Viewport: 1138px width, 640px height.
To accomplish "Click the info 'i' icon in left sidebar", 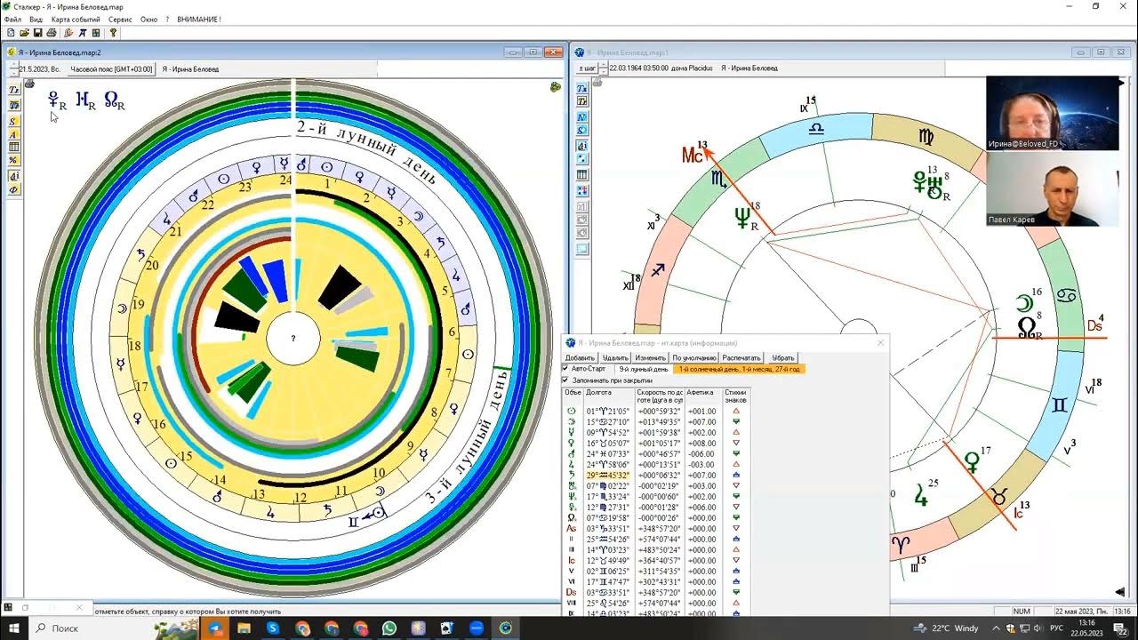I will [14, 176].
